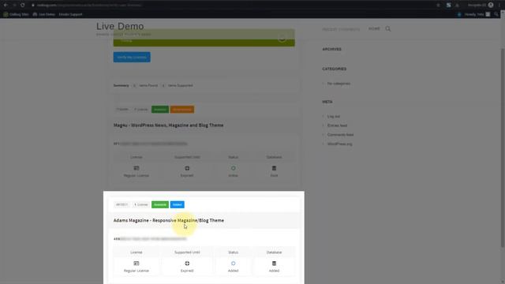Select Mag4u WordPress News theme title
Image resolution: width=505 pixels, height=284 pixels.
[168, 125]
